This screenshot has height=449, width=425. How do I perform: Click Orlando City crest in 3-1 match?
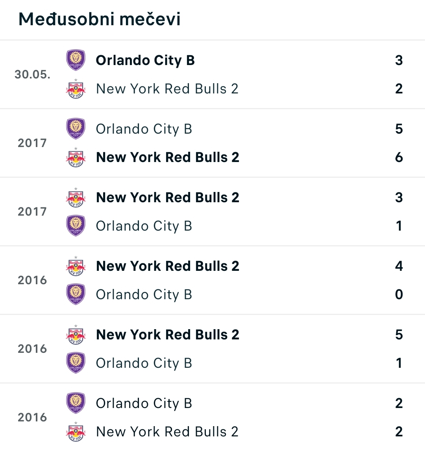(76, 225)
